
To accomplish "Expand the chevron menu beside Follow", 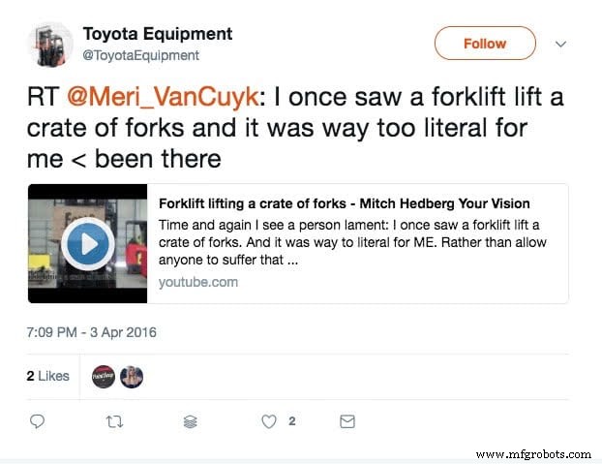I will 560,45.
